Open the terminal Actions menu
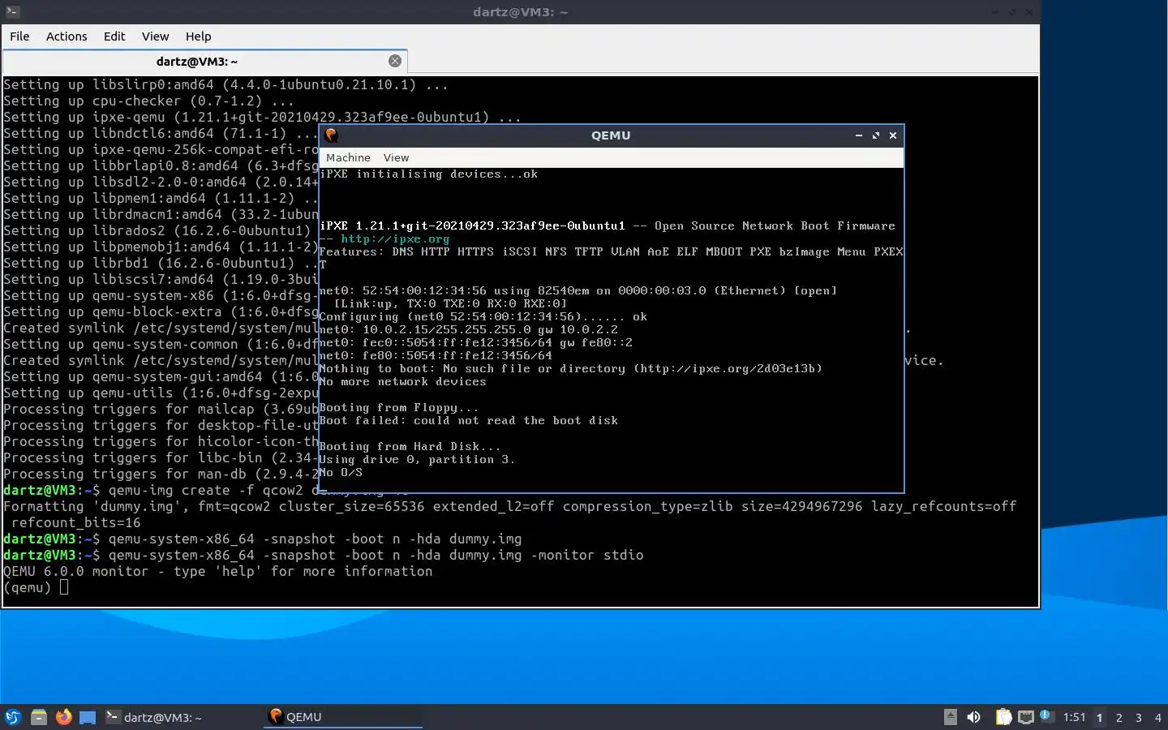 tap(67, 36)
